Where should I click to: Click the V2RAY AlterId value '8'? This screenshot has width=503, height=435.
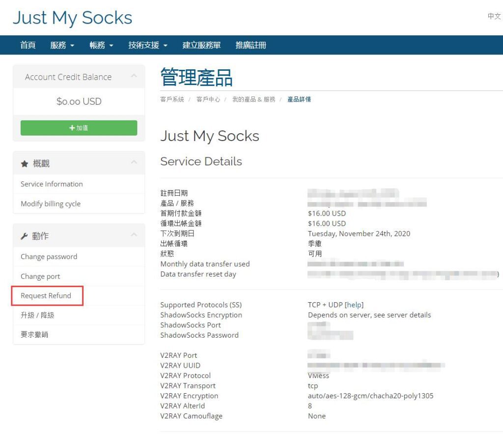click(x=310, y=406)
